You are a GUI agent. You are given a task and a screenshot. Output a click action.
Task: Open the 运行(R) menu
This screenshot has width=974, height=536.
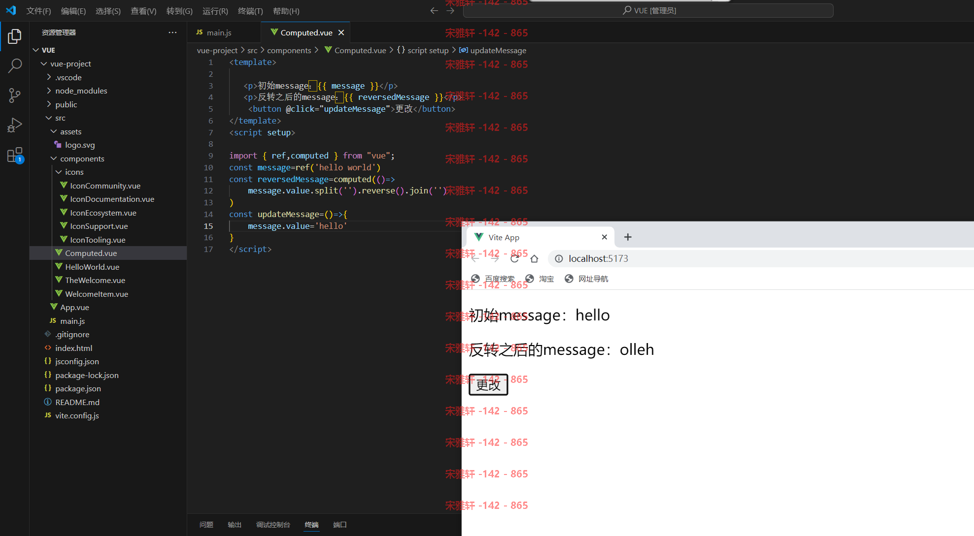215,11
